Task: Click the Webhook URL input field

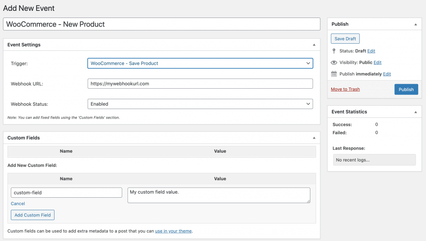Action: (200, 84)
